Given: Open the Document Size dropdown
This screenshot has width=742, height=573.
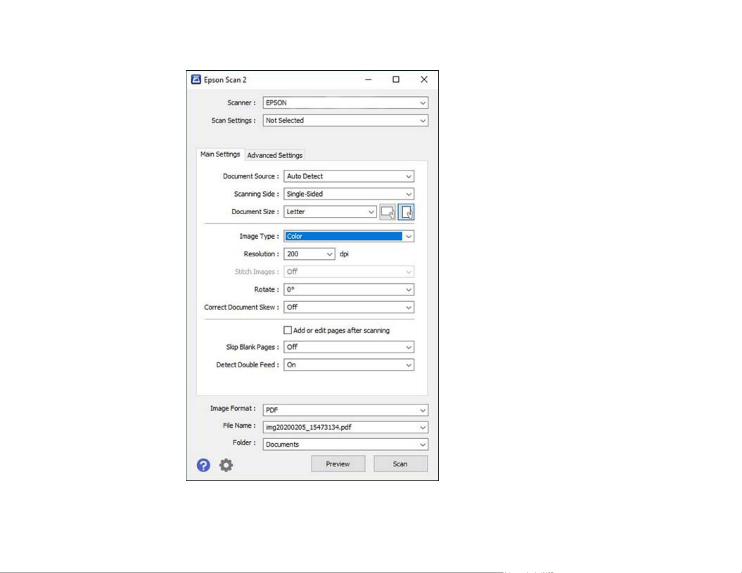Looking at the screenshot, I should click(x=330, y=212).
